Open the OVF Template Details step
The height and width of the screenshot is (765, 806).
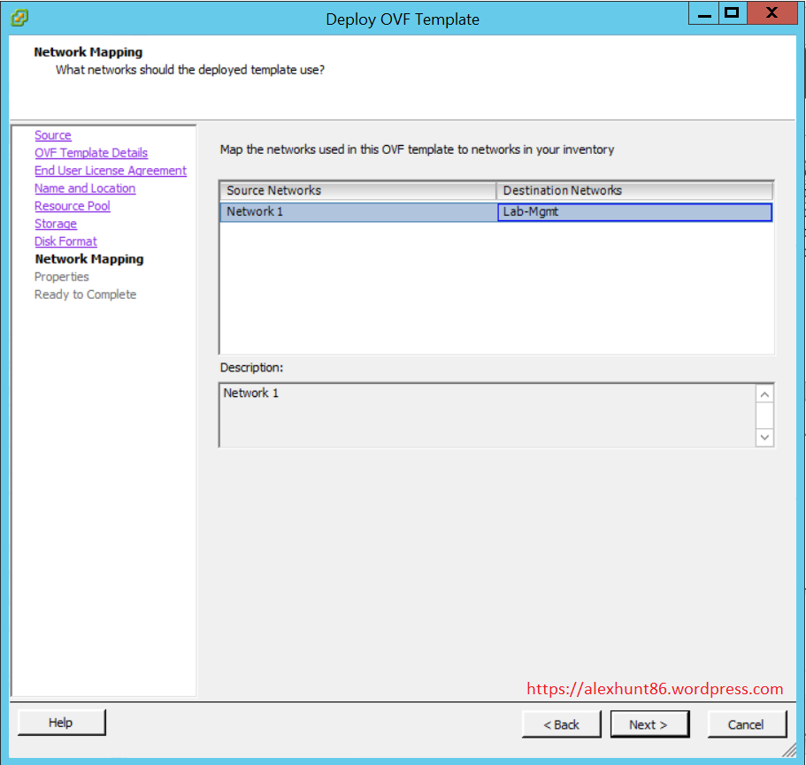91,153
